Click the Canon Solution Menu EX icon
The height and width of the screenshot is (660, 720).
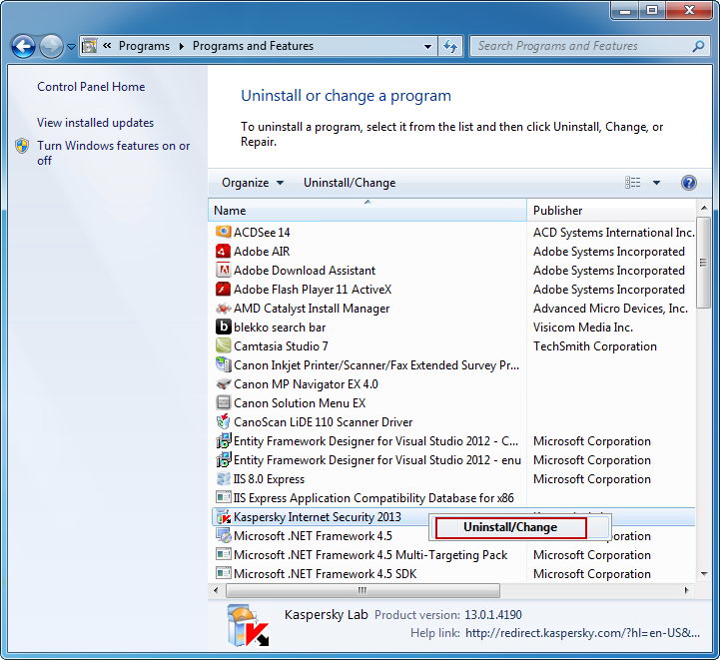(223, 403)
